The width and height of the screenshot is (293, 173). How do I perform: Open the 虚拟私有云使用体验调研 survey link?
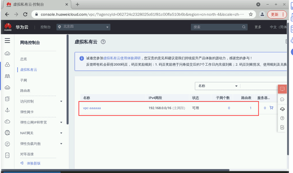pyautogui.click(x=122, y=58)
